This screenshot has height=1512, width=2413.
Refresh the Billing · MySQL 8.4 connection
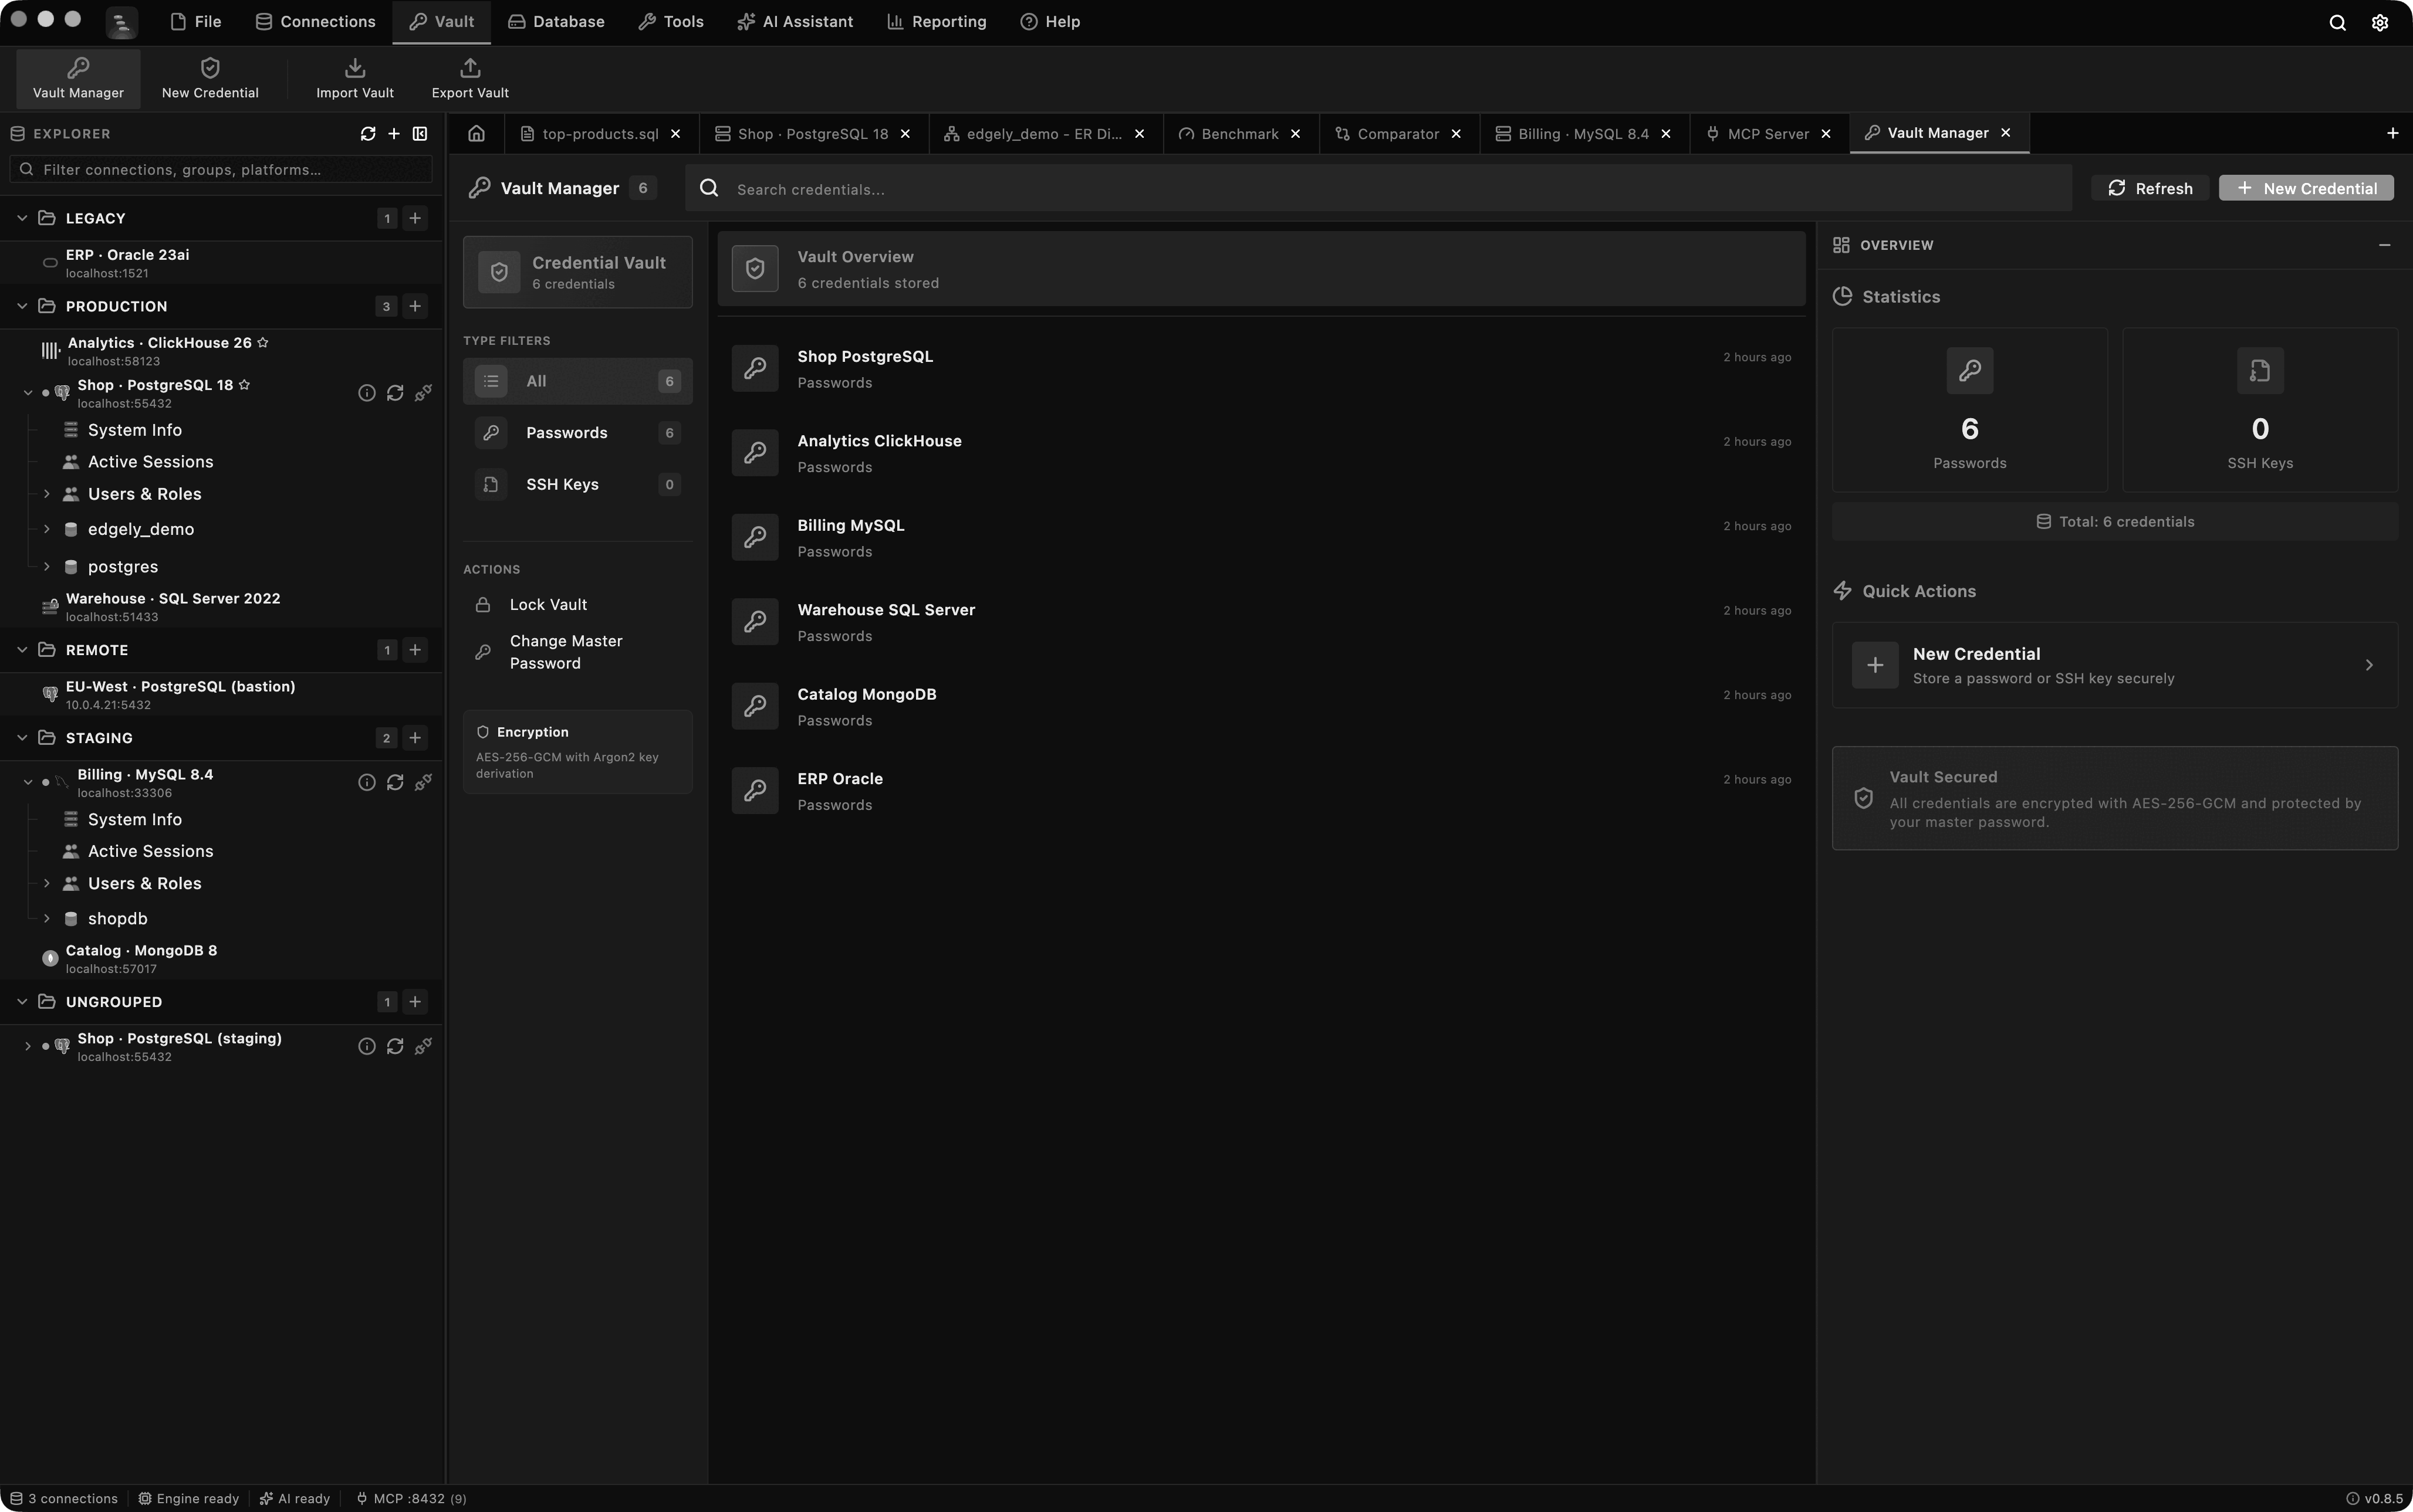[395, 782]
